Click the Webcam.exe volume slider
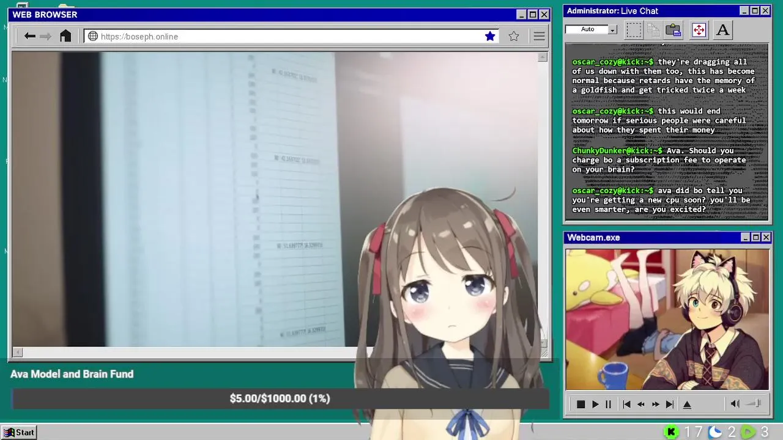Image resolution: width=783 pixels, height=440 pixels. 753,403
